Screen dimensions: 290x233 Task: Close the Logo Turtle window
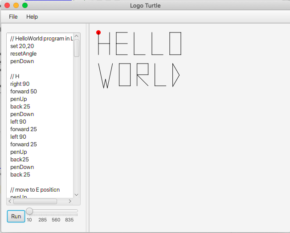pyautogui.click(x=7, y=6)
